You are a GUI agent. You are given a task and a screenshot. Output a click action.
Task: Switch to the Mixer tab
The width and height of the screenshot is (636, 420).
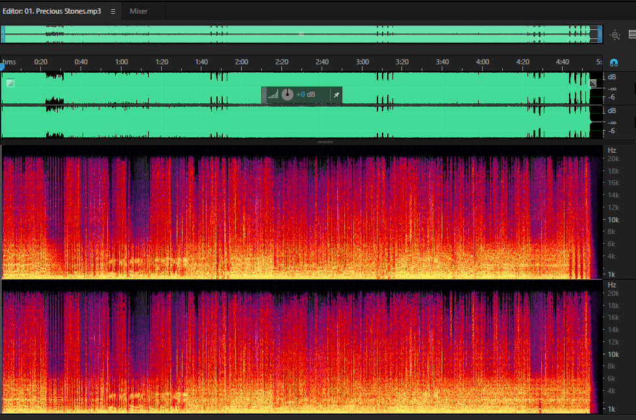(x=138, y=11)
